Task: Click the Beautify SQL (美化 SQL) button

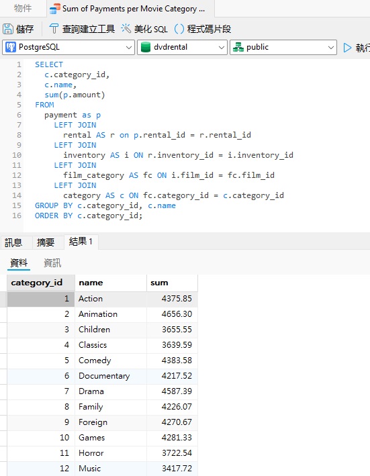Action: point(144,29)
